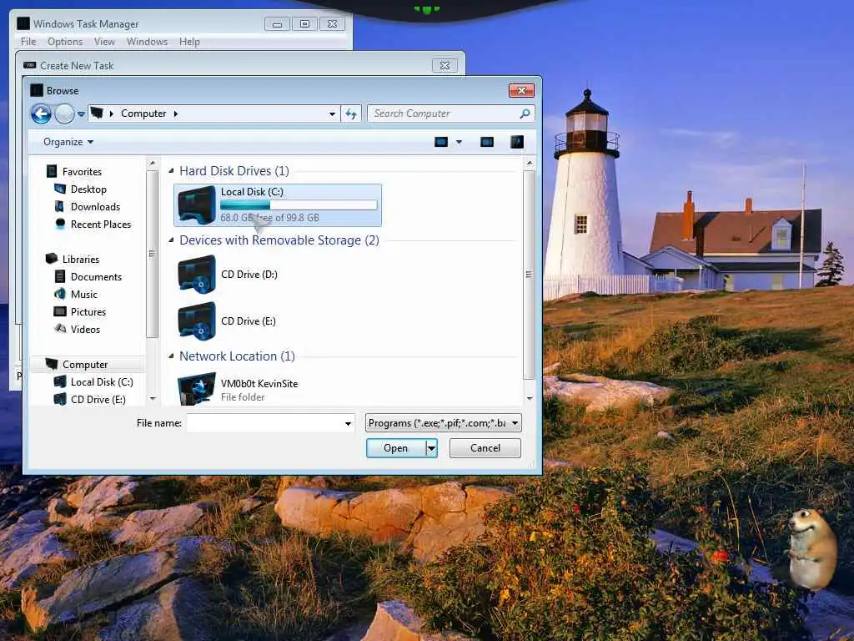Click the navigation pane scroll down arrow
The height and width of the screenshot is (641, 854).
click(153, 398)
